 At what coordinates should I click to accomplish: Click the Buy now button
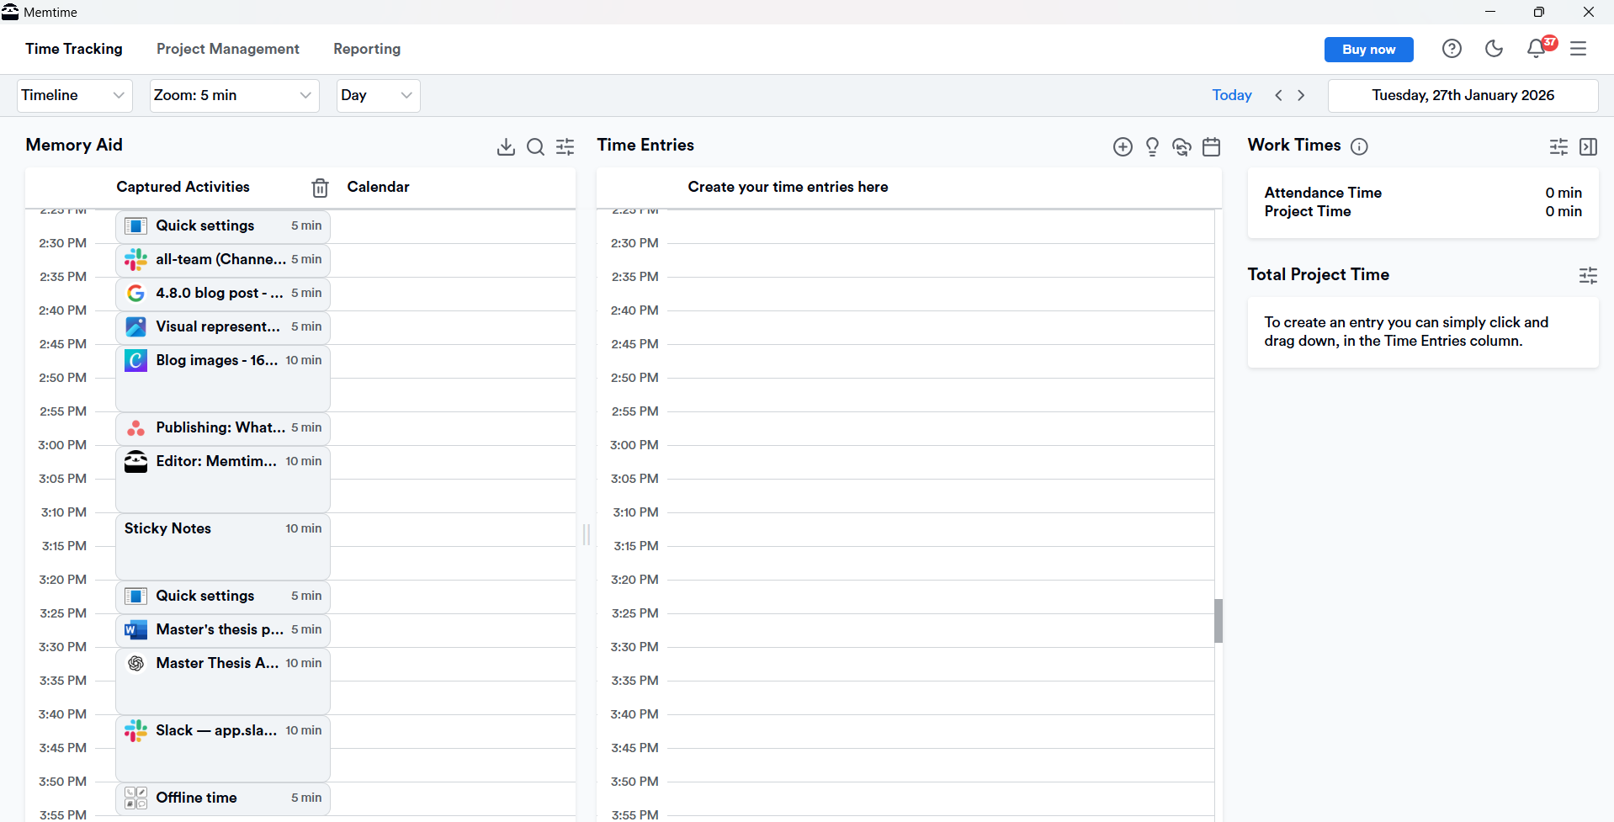coord(1368,49)
